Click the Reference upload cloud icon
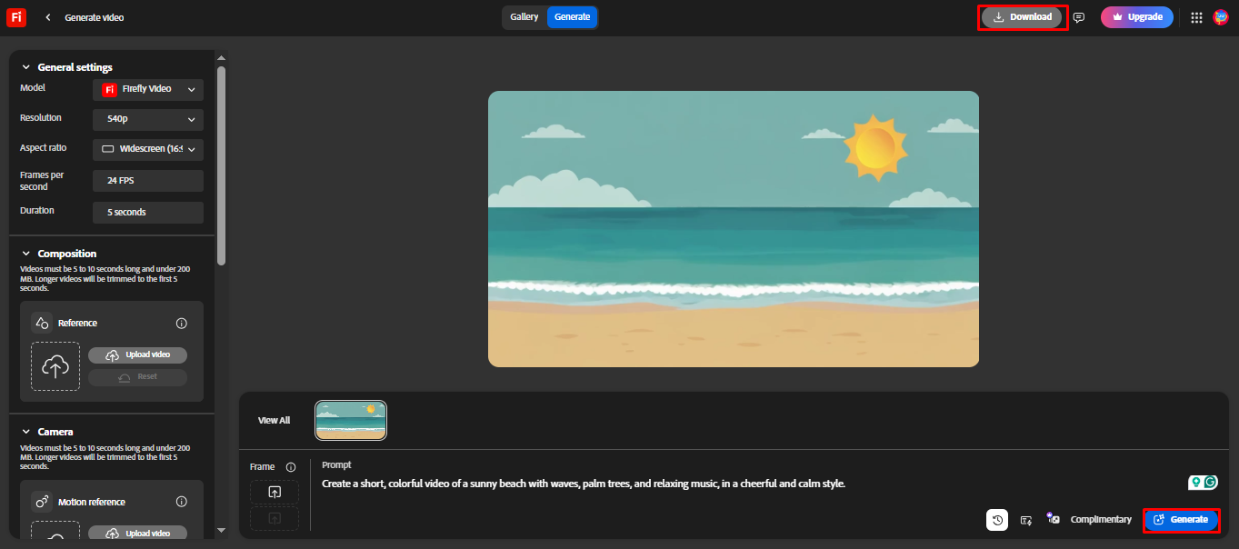 click(55, 365)
